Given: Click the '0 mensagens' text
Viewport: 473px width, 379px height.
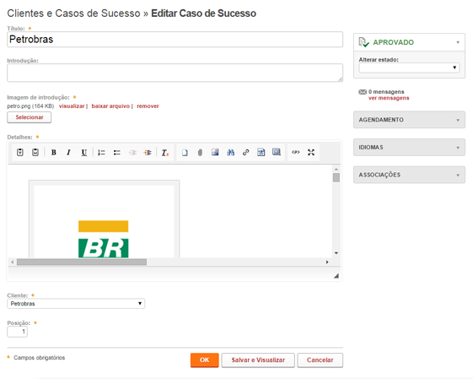Looking at the screenshot, I should pyautogui.click(x=386, y=92).
